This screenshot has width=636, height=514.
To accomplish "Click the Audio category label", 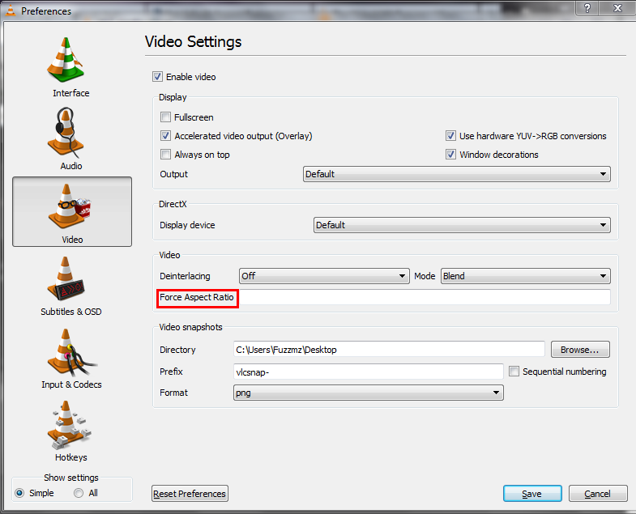I will [x=71, y=166].
